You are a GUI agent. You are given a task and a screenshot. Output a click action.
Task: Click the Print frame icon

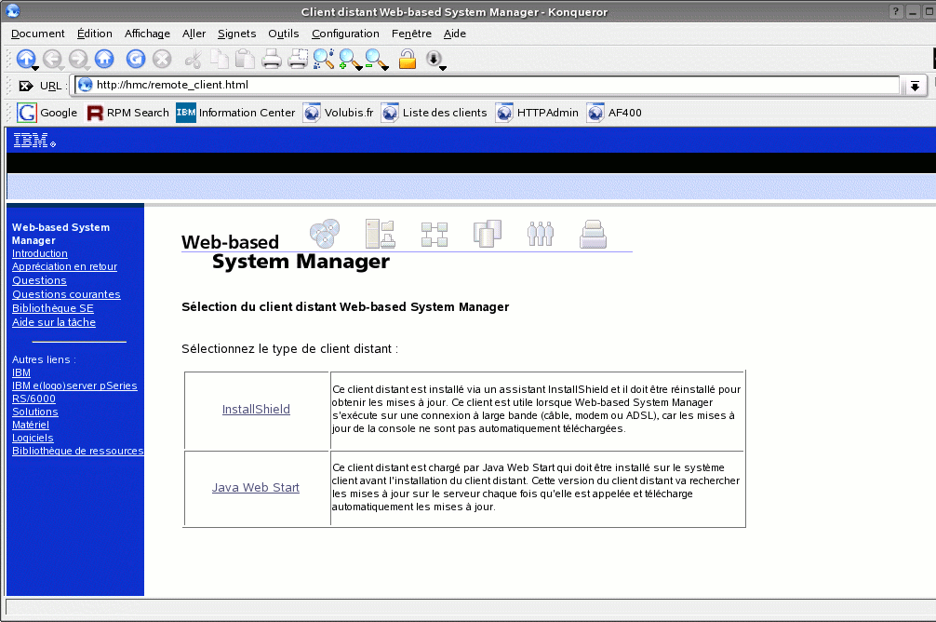click(298, 59)
